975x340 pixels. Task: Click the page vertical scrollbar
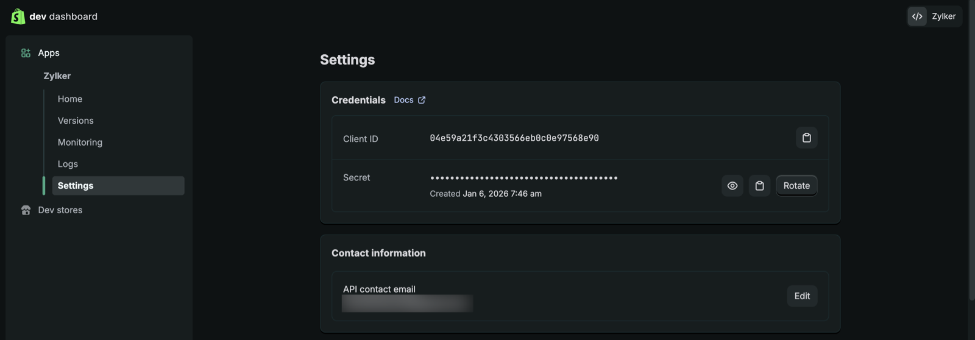(x=971, y=152)
